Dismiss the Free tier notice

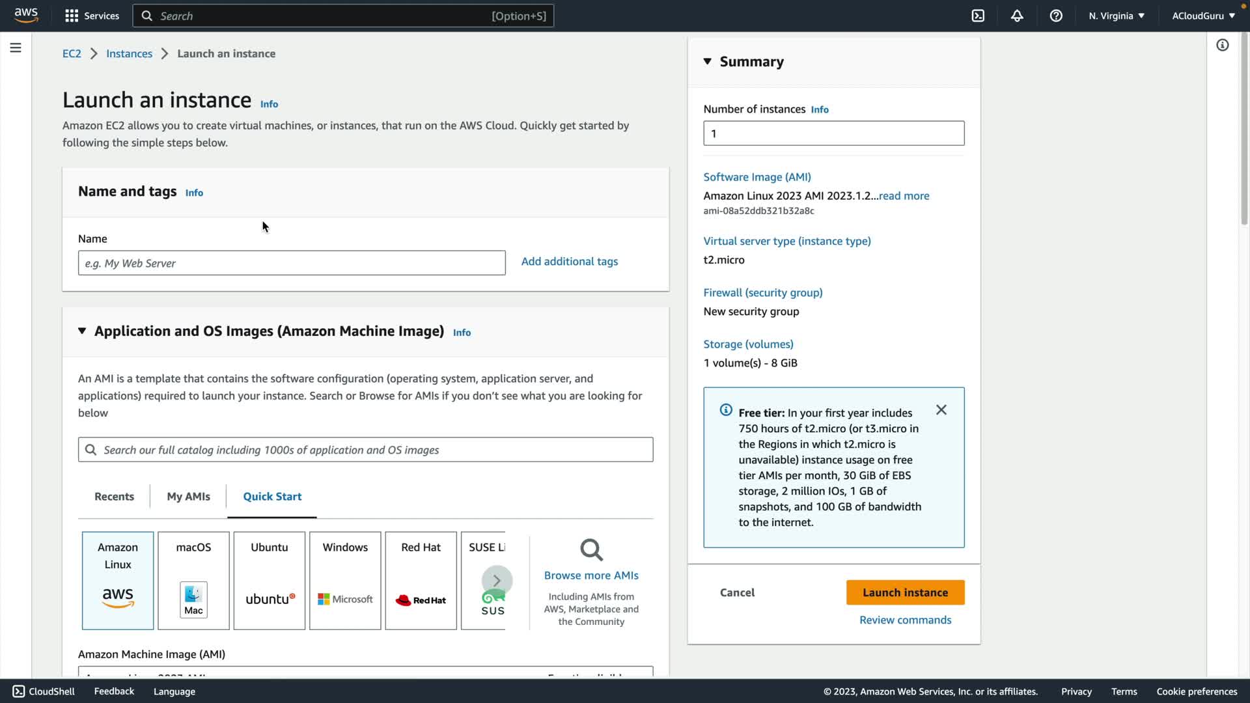click(x=941, y=409)
